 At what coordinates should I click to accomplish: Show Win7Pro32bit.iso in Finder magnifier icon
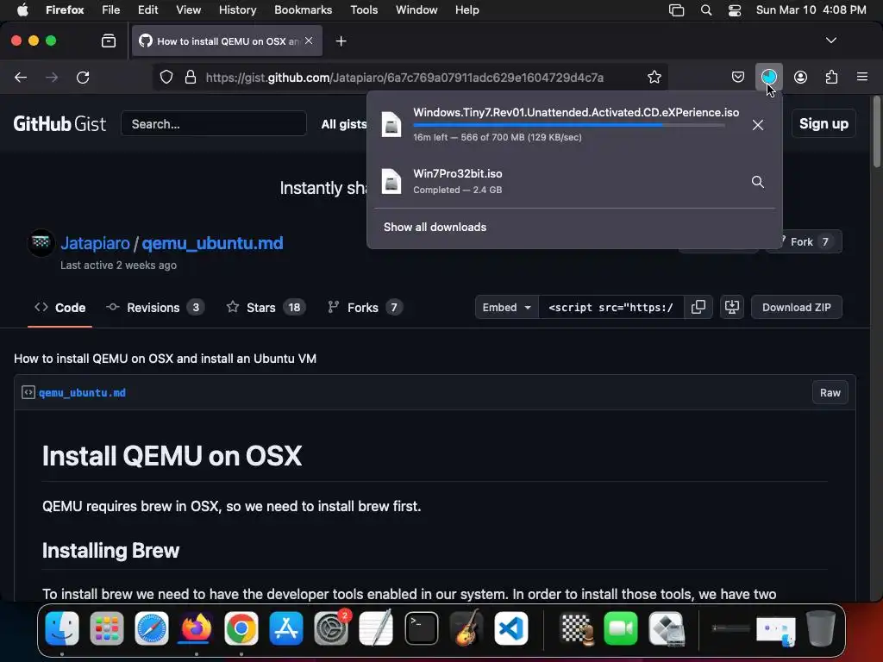(757, 182)
